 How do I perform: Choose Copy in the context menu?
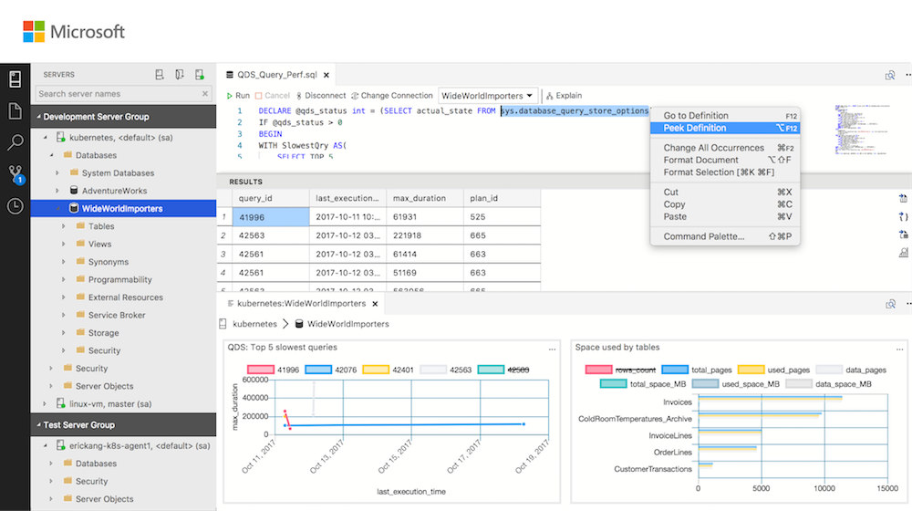tap(725, 204)
